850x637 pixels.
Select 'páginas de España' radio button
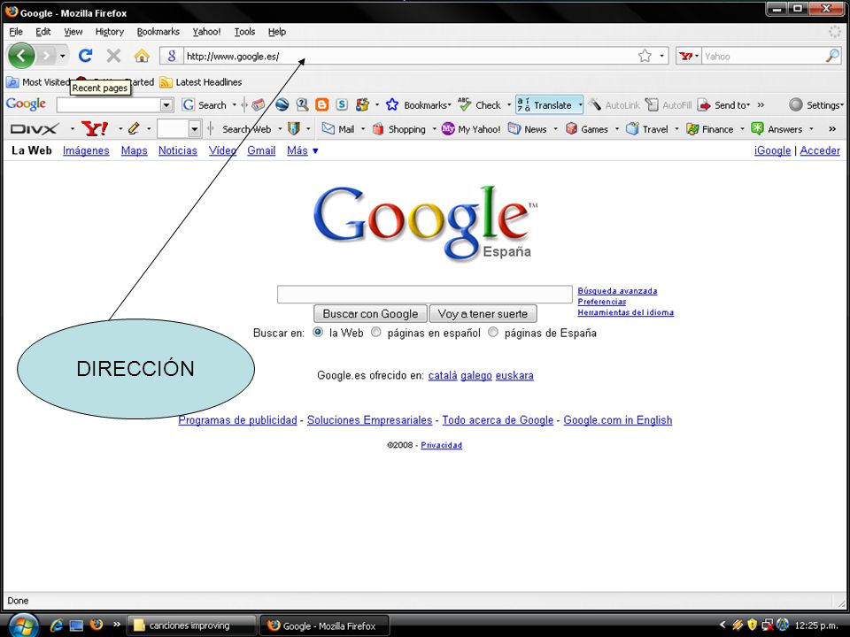click(493, 332)
